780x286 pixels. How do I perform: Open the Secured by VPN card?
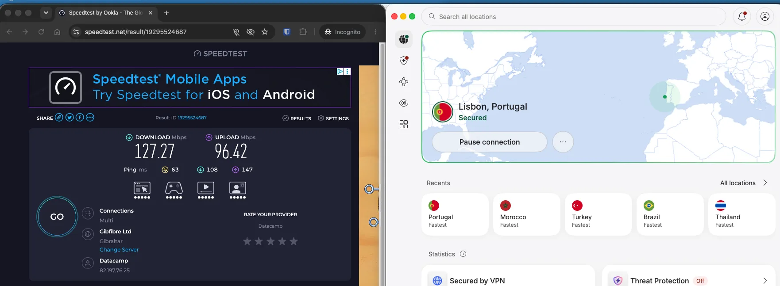pyautogui.click(x=508, y=276)
